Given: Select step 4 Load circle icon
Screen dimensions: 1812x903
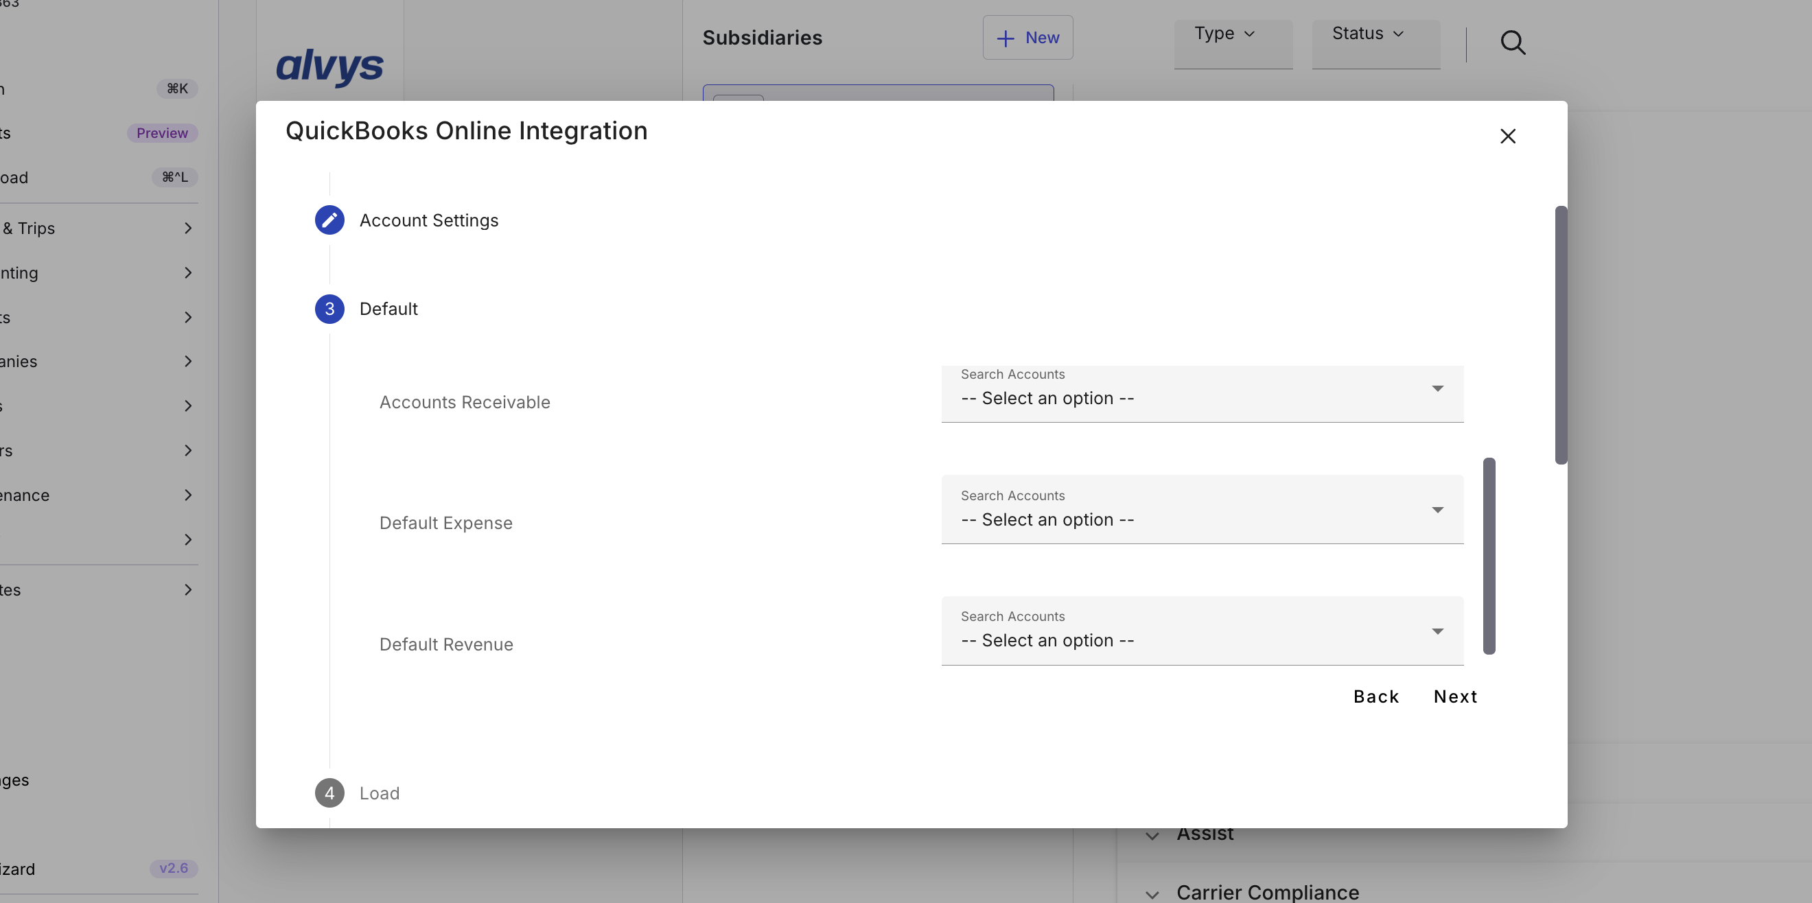Looking at the screenshot, I should pyautogui.click(x=329, y=793).
